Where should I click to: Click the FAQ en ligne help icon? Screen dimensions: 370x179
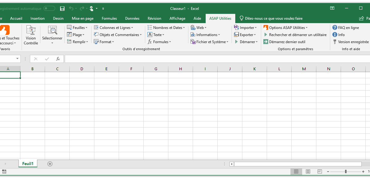point(335,28)
